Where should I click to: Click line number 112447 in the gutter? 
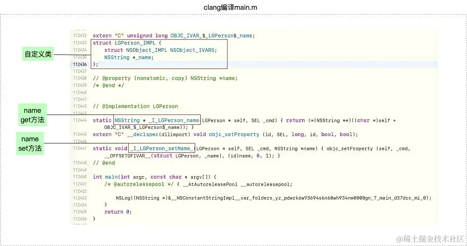coord(80,149)
